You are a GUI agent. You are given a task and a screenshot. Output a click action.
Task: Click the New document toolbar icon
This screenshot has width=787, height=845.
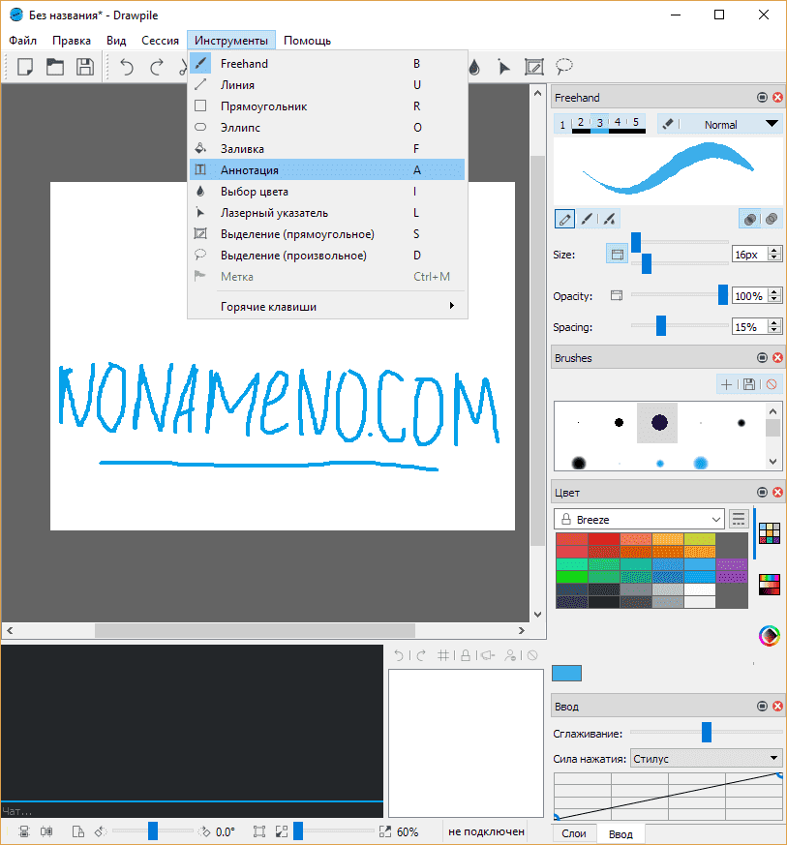(x=25, y=67)
